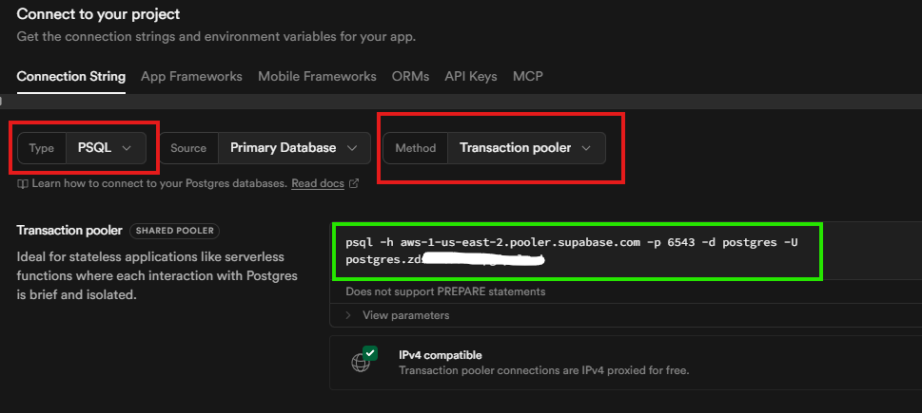
Task: Click the chevron beside View parameters
Action: tap(348, 315)
